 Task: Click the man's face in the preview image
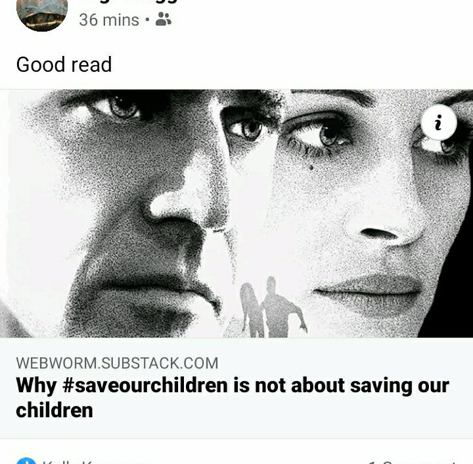click(x=136, y=211)
